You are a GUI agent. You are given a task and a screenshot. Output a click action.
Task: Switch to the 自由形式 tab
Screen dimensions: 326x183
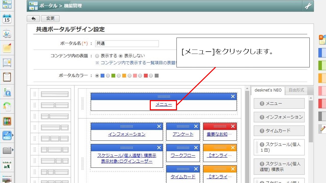(x=296, y=90)
